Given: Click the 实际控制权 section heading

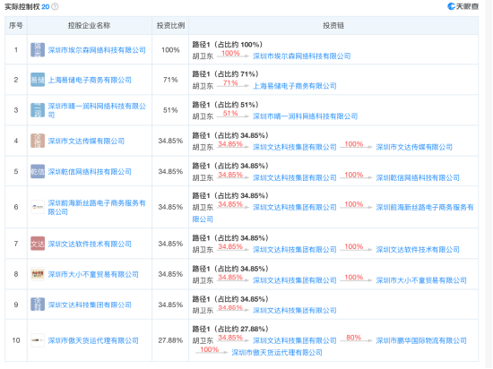Looking at the screenshot, I should coord(22,6).
